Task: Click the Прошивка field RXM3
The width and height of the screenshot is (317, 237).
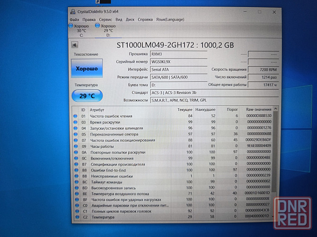Action: tap(179, 54)
